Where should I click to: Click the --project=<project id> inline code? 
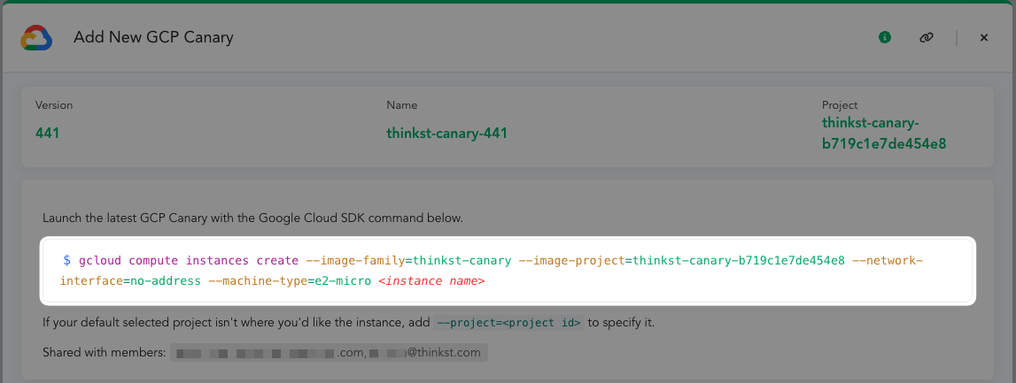tap(509, 323)
